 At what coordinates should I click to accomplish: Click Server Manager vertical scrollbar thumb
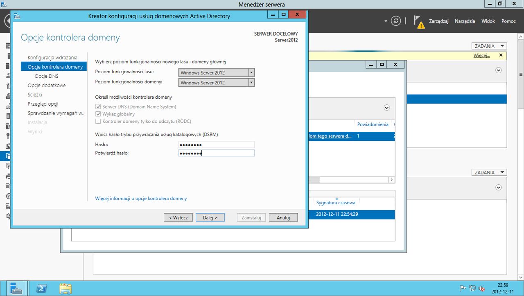click(x=521, y=75)
